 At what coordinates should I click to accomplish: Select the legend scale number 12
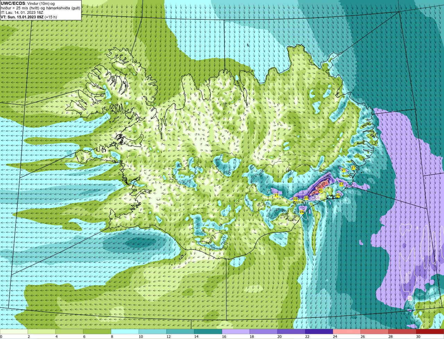(x=168, y=337)
